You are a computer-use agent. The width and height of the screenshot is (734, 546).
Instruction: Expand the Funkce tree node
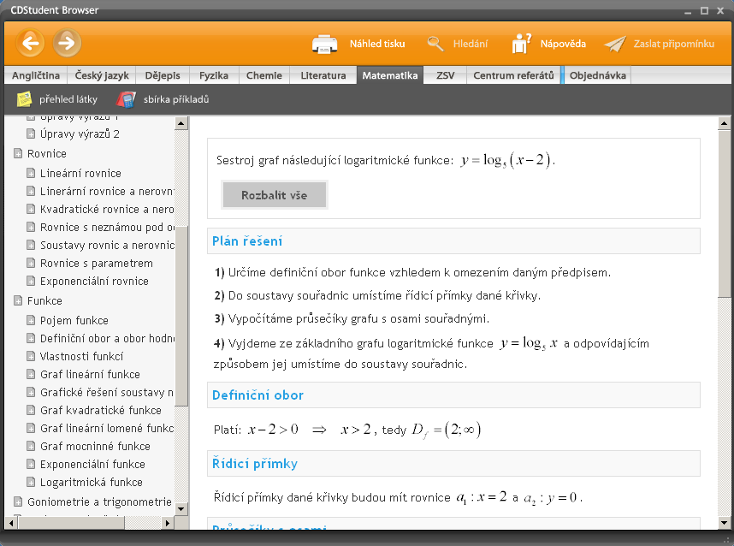[x=18, y=300]
